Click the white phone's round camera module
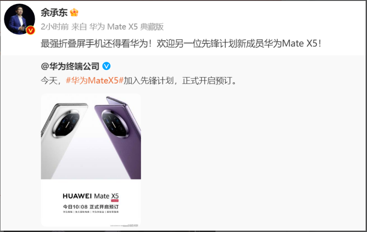Image resolution: width=367 pixels, height=232 pixels. click(66, 123)
